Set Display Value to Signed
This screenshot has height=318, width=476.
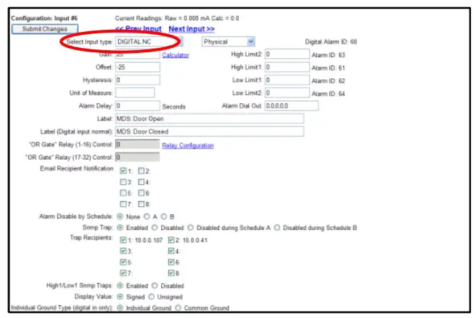coord(120,296)
